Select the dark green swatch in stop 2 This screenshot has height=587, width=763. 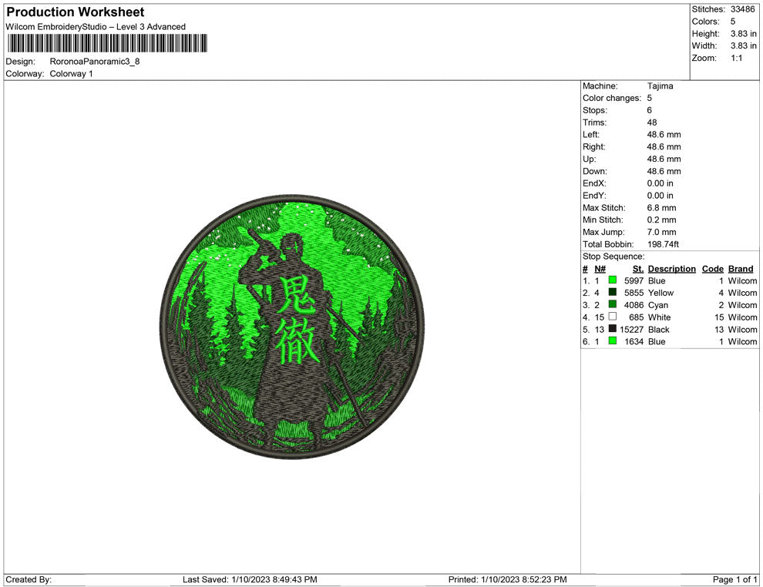(x=613, y=292)
